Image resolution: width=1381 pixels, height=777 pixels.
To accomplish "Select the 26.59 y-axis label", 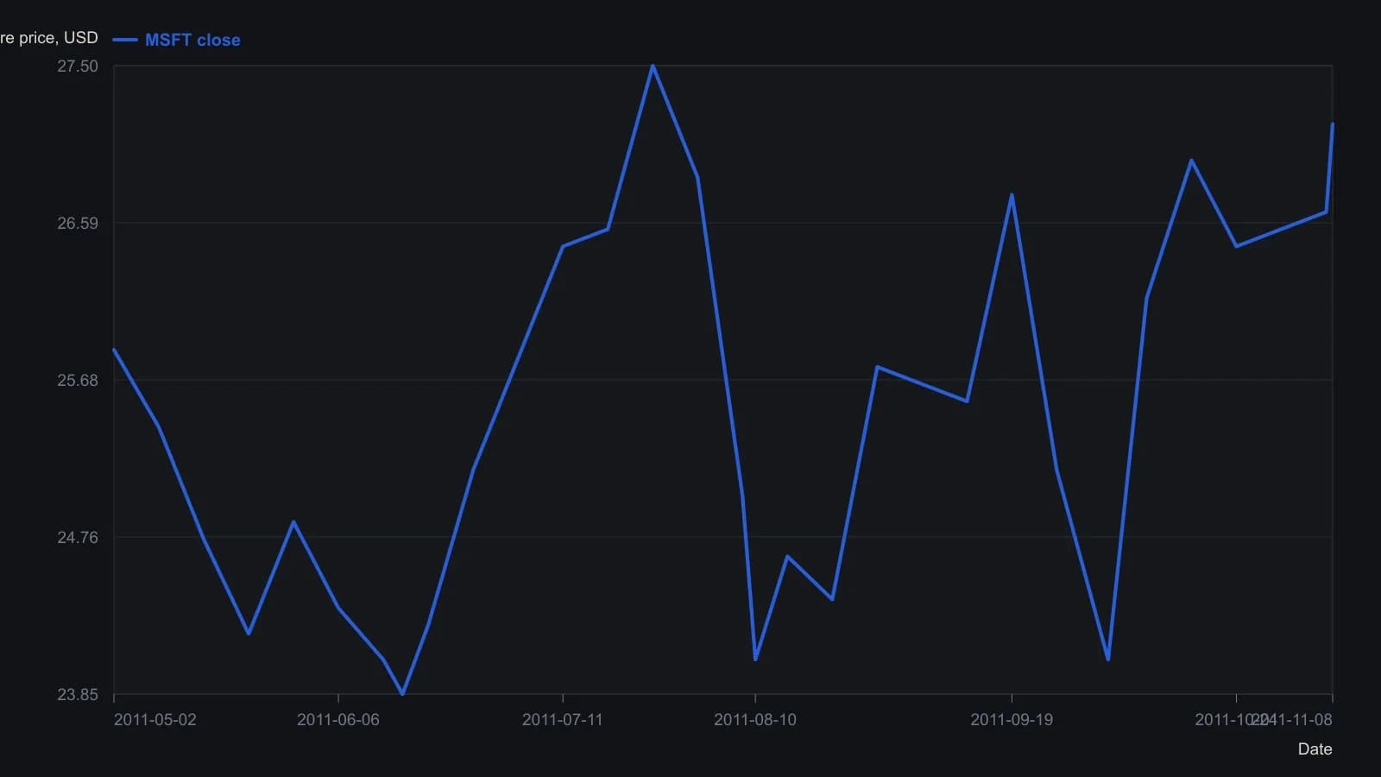I will click(x=78, y=224).
